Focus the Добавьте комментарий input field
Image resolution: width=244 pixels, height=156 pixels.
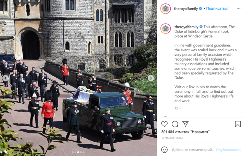[x=193, y=150]
